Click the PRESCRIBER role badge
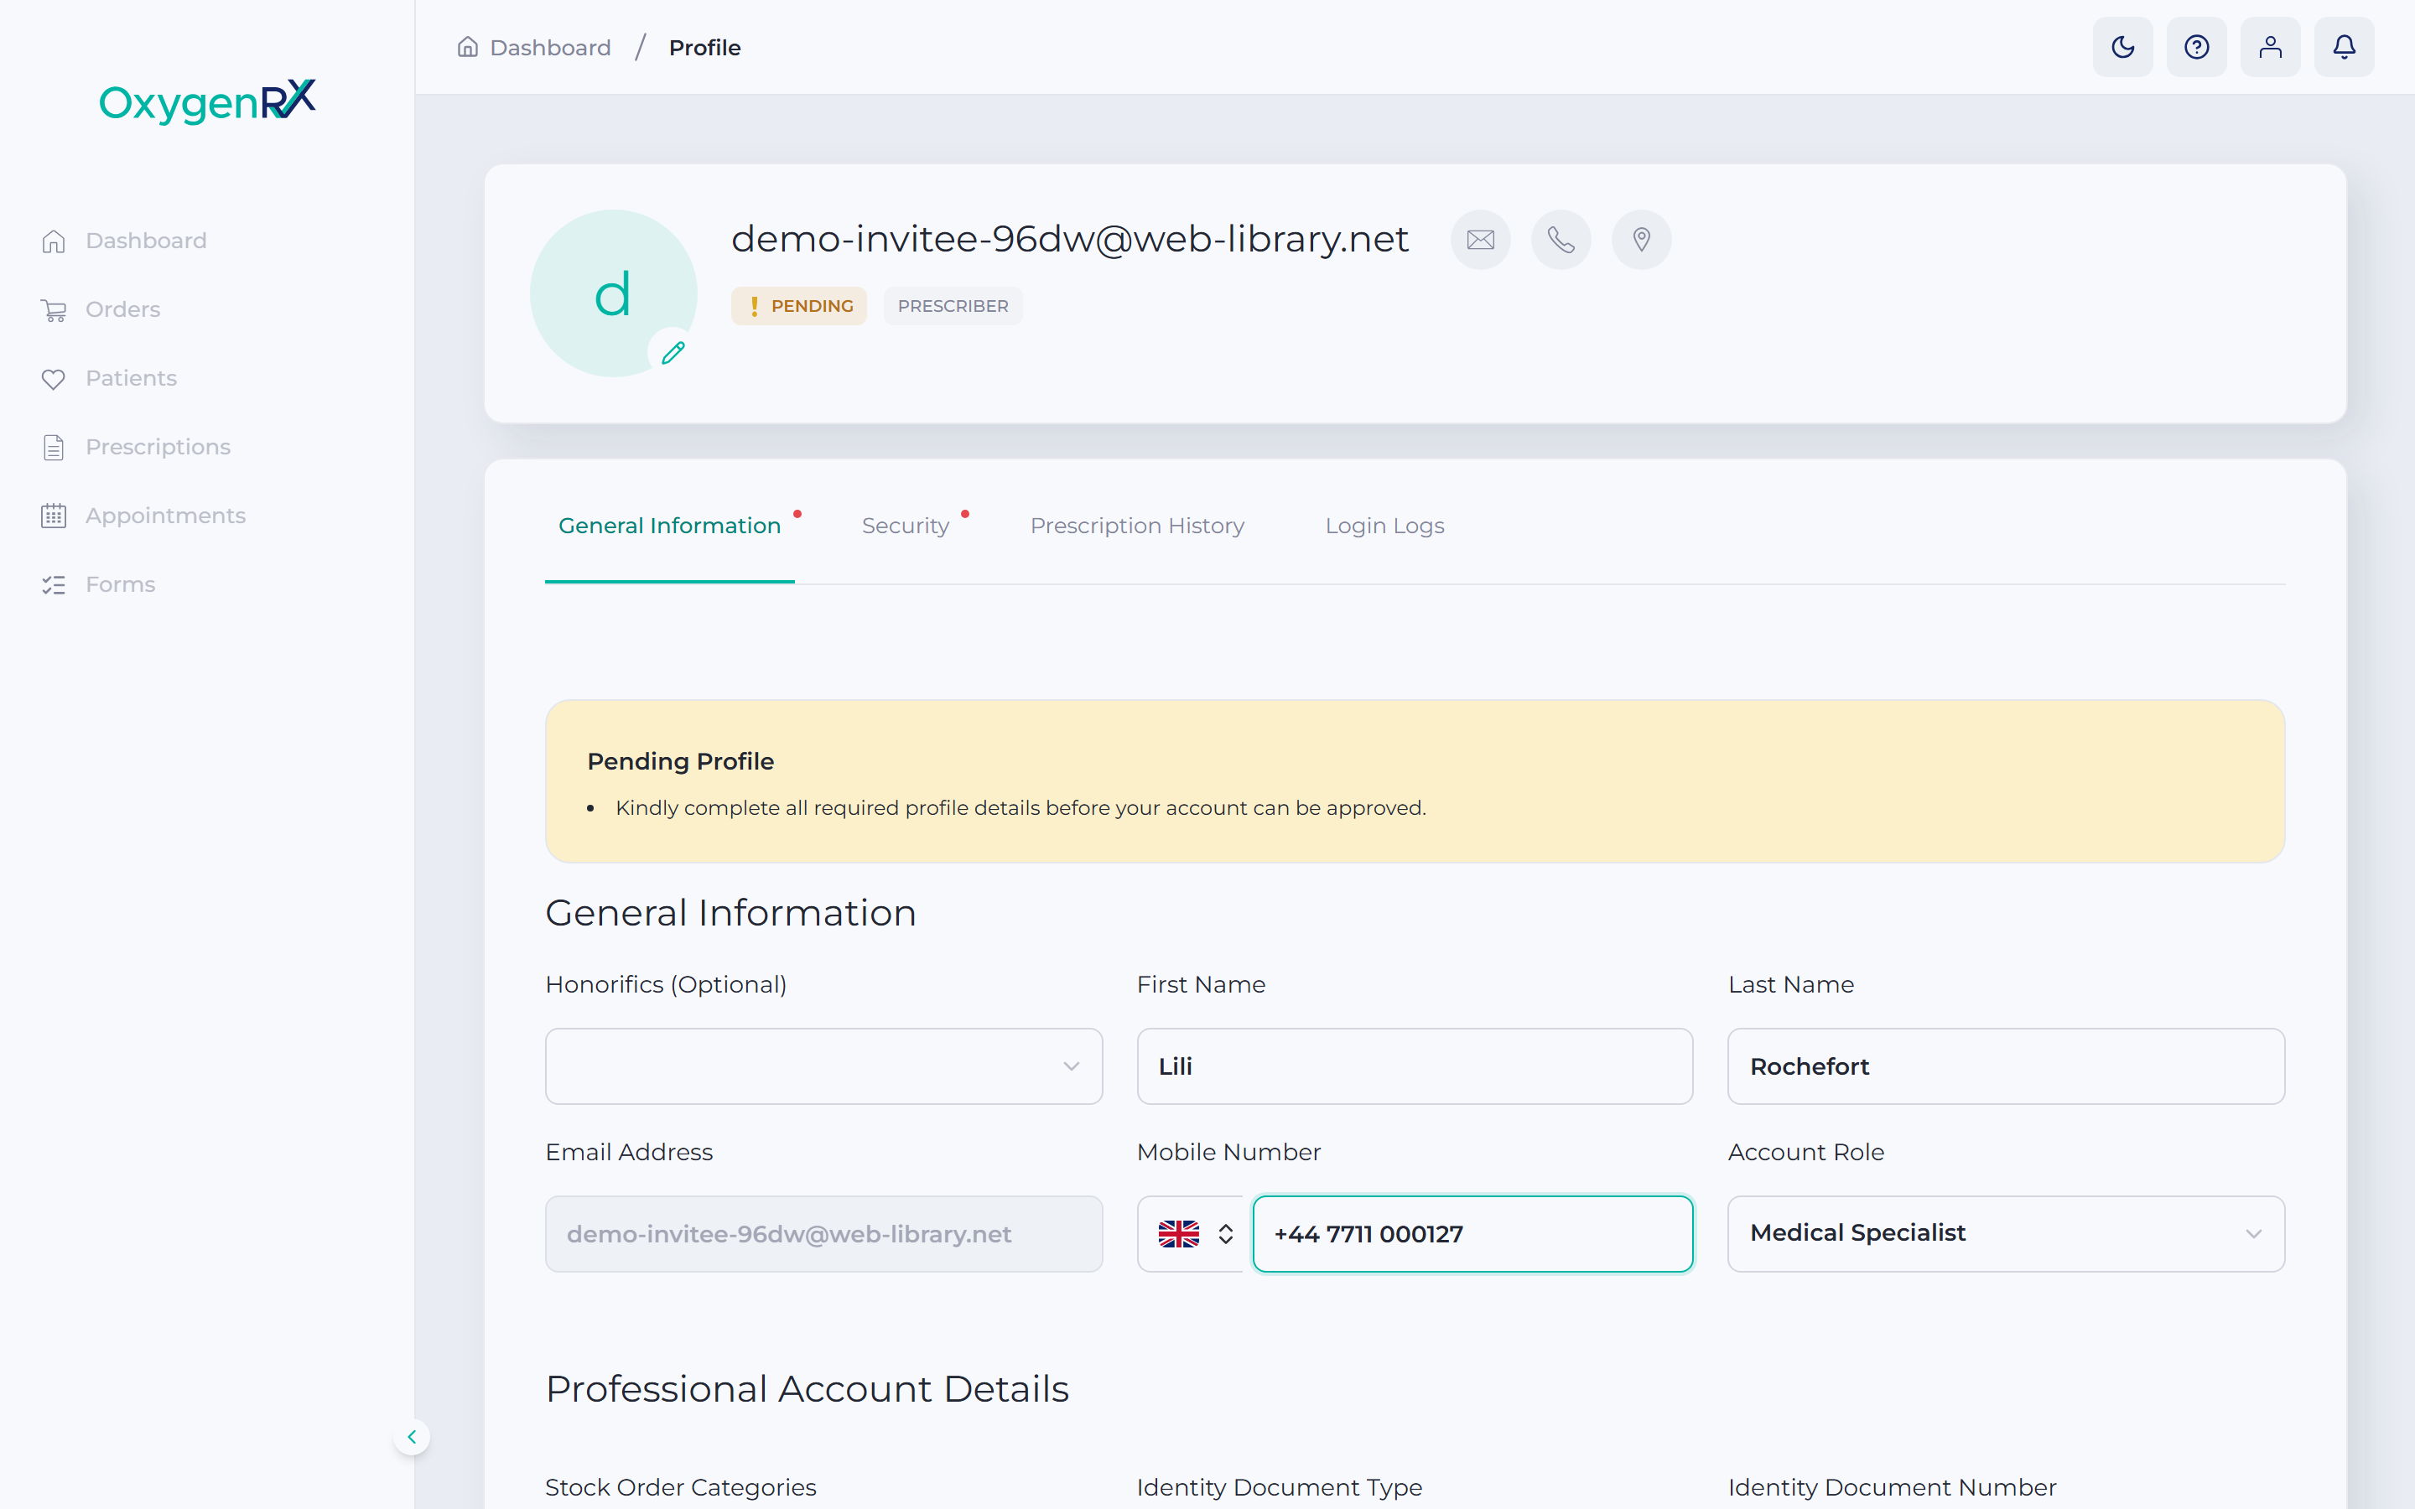This screenshot has width=2415, height=1509. point(953,306)
